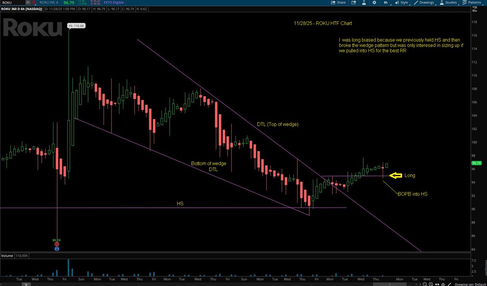Image resolution: width=487 pixels, height=286 pixels.
Task: Select the 'BOPB into HS' annotation text
Action: [x=412, y=194]
